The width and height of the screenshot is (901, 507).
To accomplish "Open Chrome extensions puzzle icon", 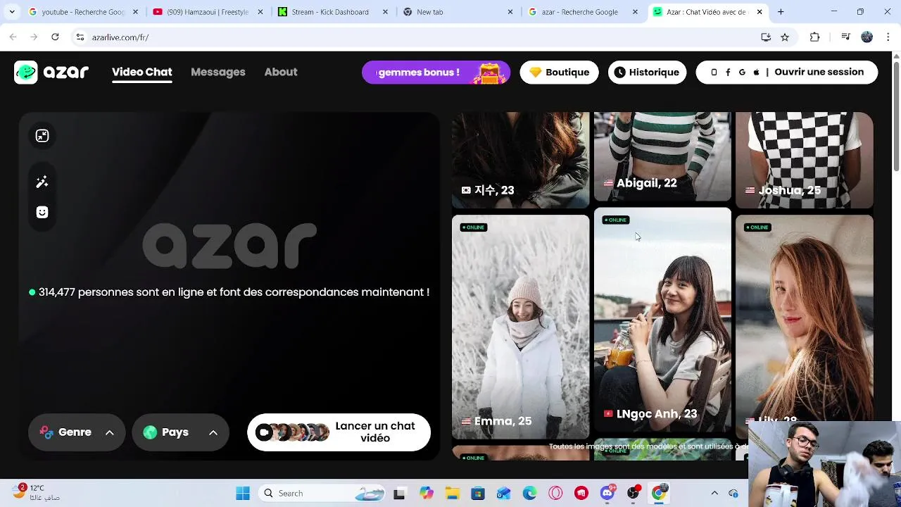I will click(814, 37).
